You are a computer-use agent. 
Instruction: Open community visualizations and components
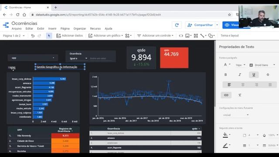pos(128,36)
